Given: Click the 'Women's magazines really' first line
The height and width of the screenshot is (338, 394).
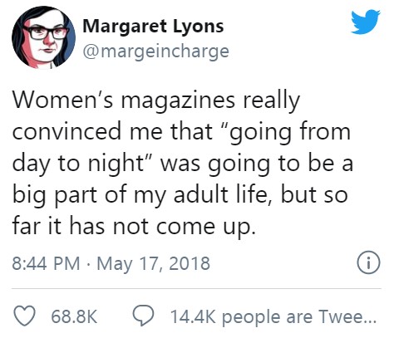Looking at the screenshot, I should coord(156,100).
